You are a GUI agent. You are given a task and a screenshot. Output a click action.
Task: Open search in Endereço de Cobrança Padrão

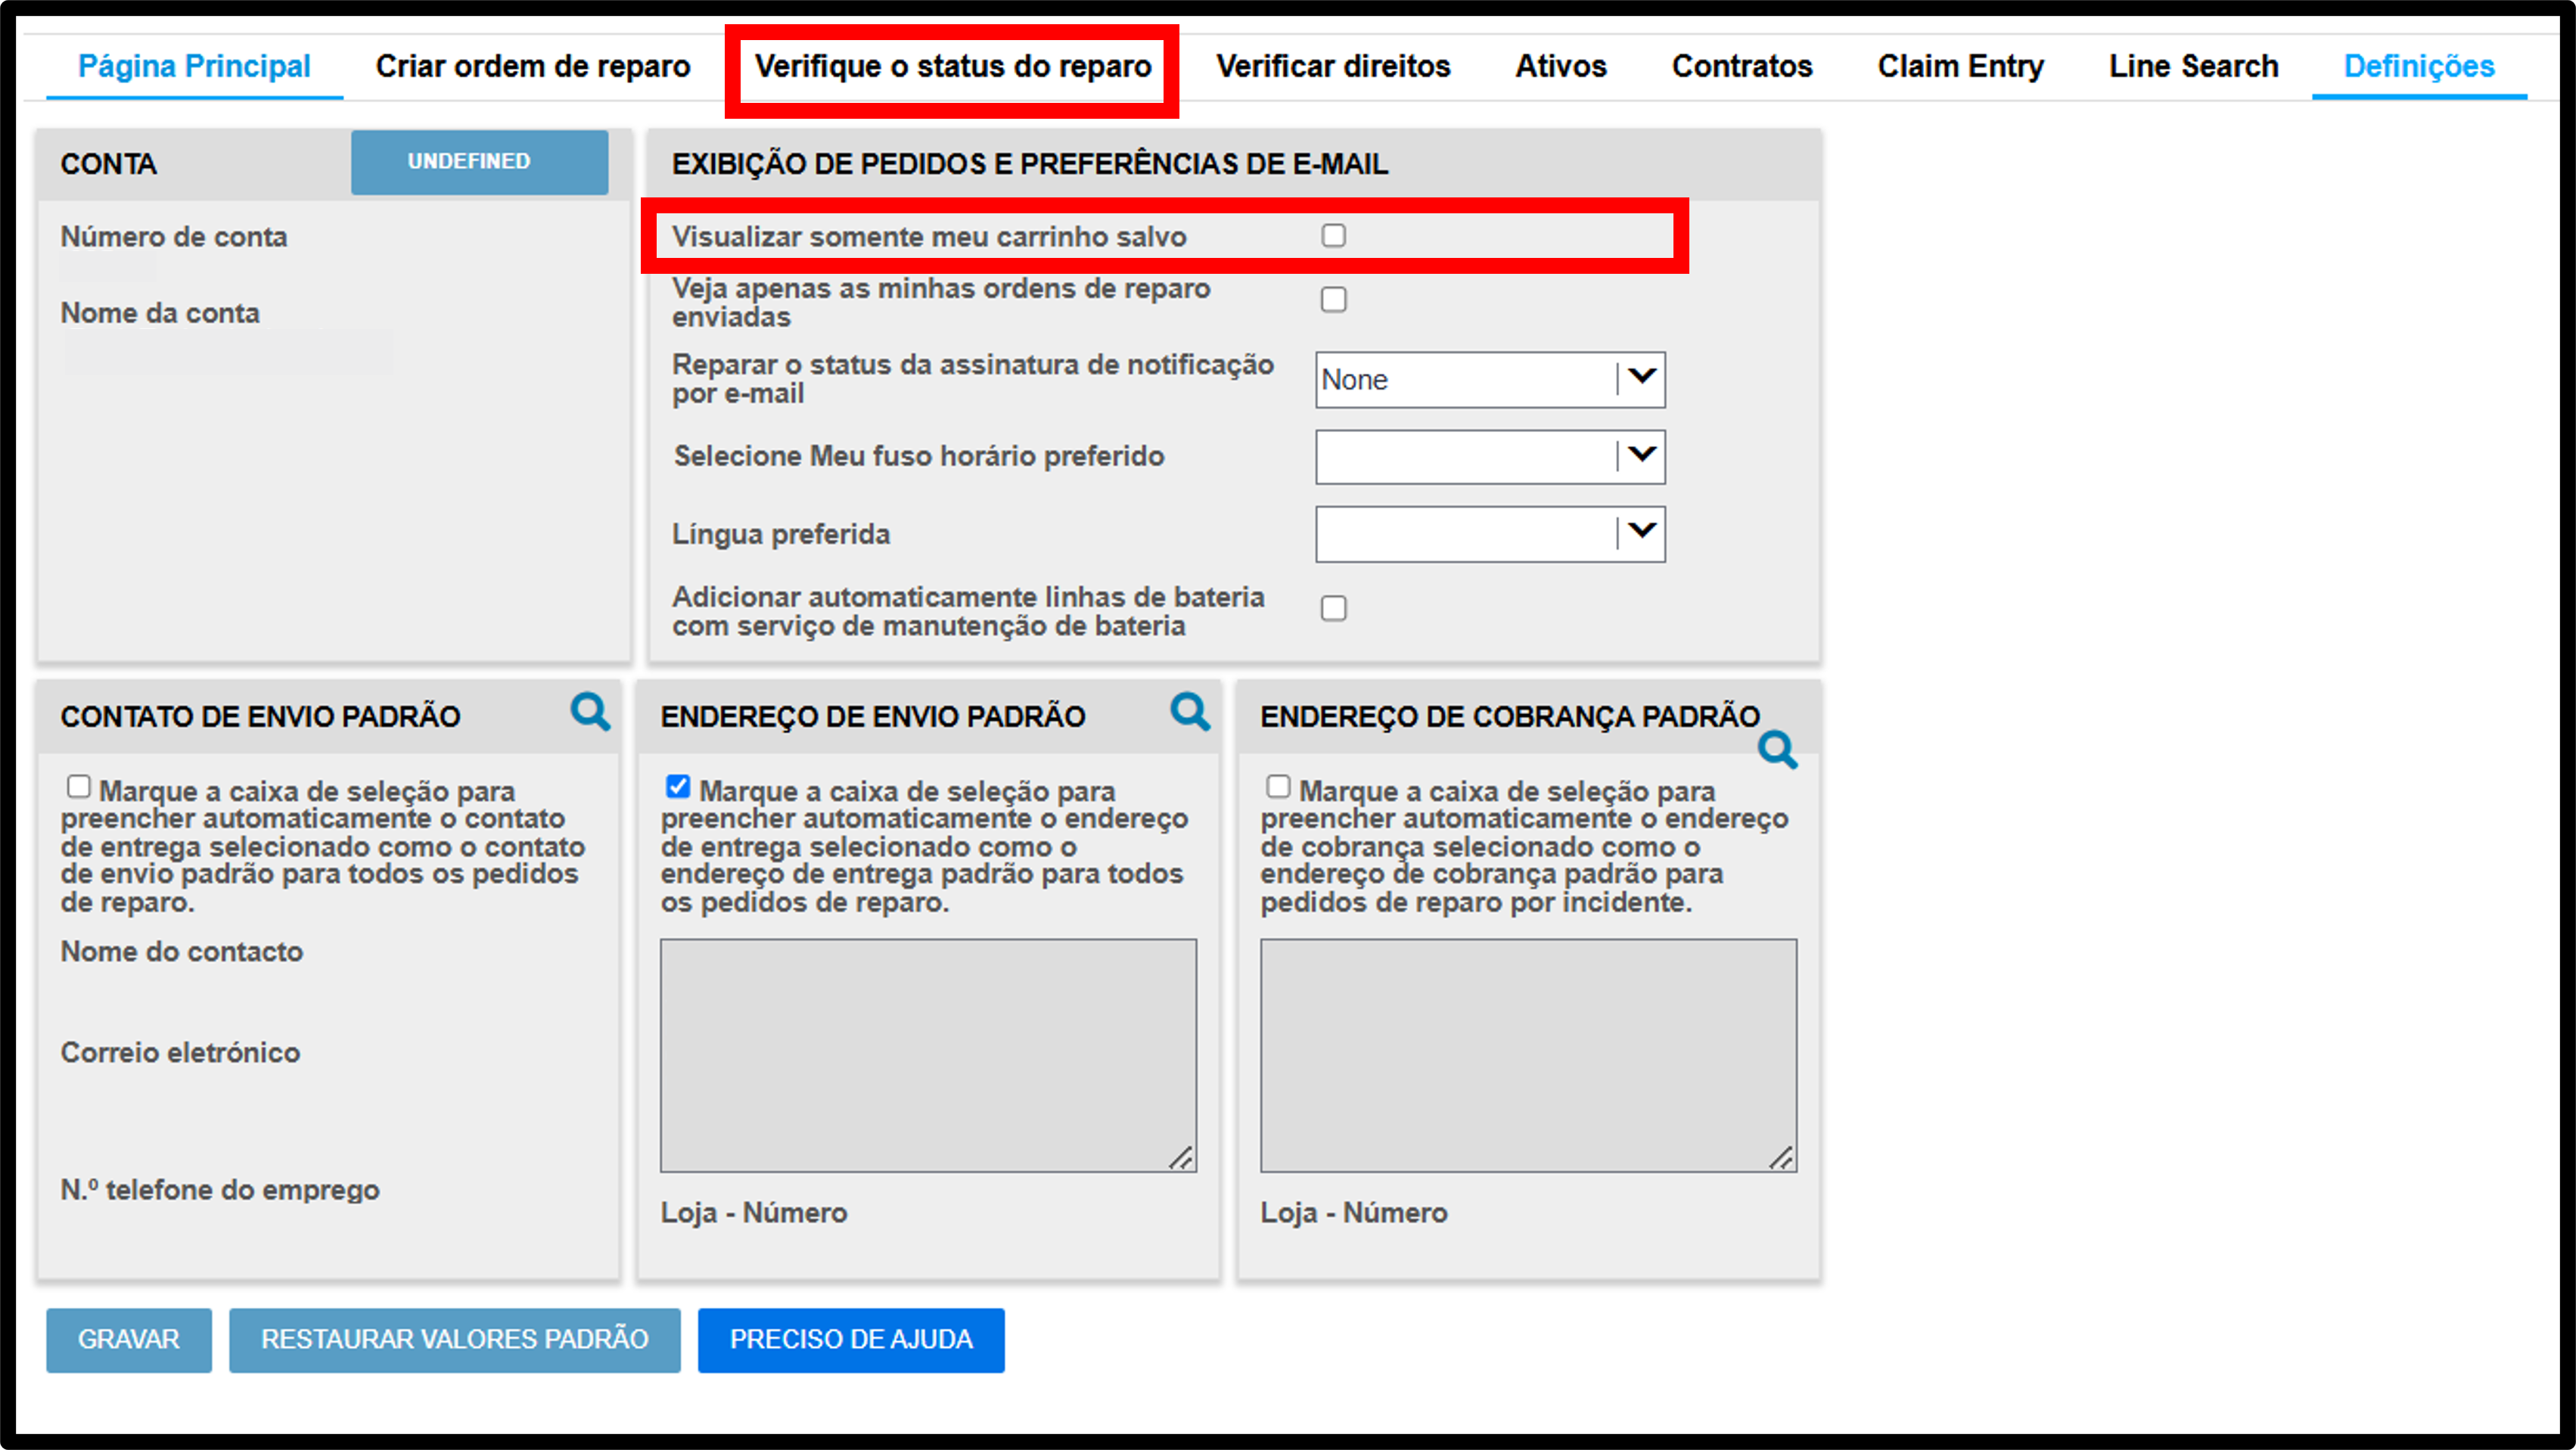[x=1778, y=750]
